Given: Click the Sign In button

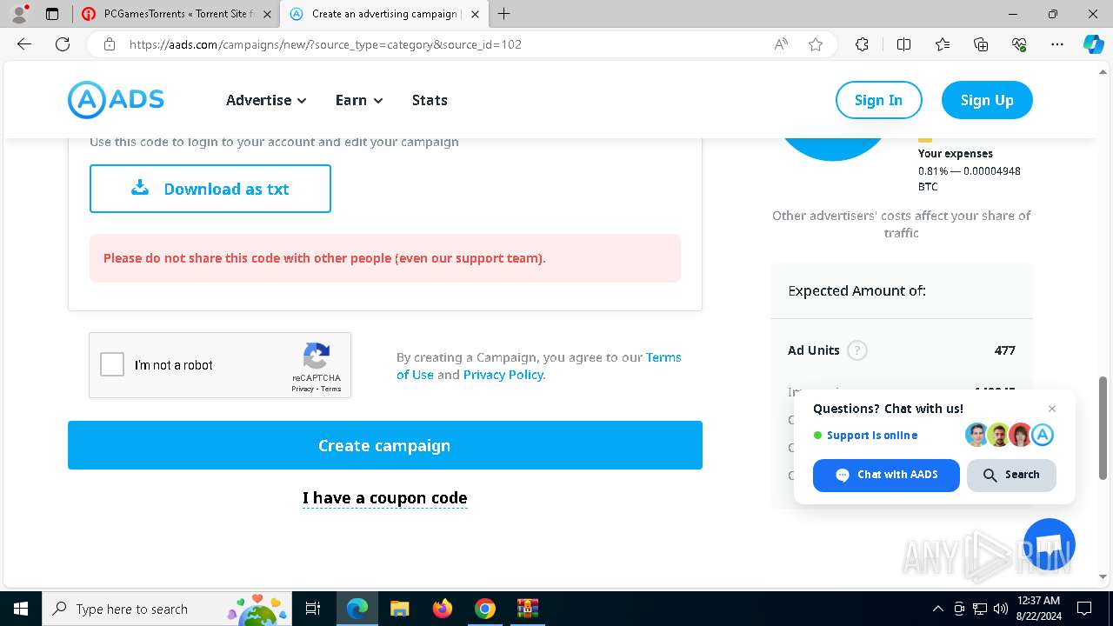Looking at the screenshot, I should (x=878, y=100).
